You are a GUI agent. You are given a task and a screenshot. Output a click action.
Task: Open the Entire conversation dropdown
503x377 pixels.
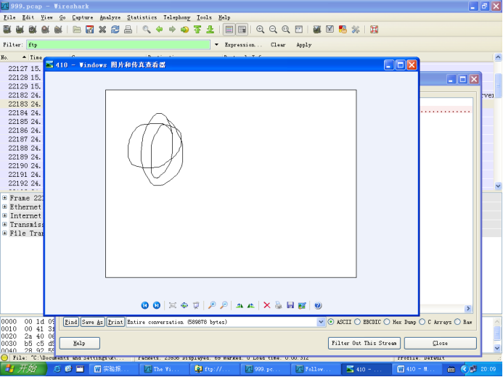click(321, 322)
